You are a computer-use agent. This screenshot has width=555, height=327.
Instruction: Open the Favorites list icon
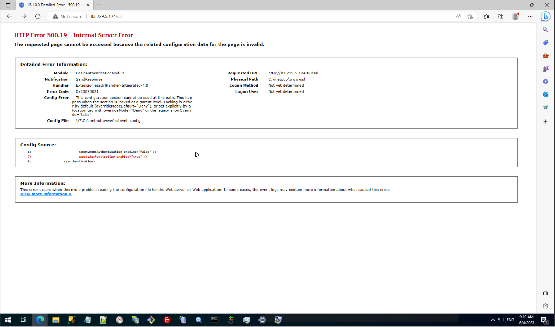point(486,16)
